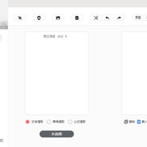The height and width of the screenshot is (147, 147).
Task: Select the 文字提取 radio option
Action: tap(28, 122)
